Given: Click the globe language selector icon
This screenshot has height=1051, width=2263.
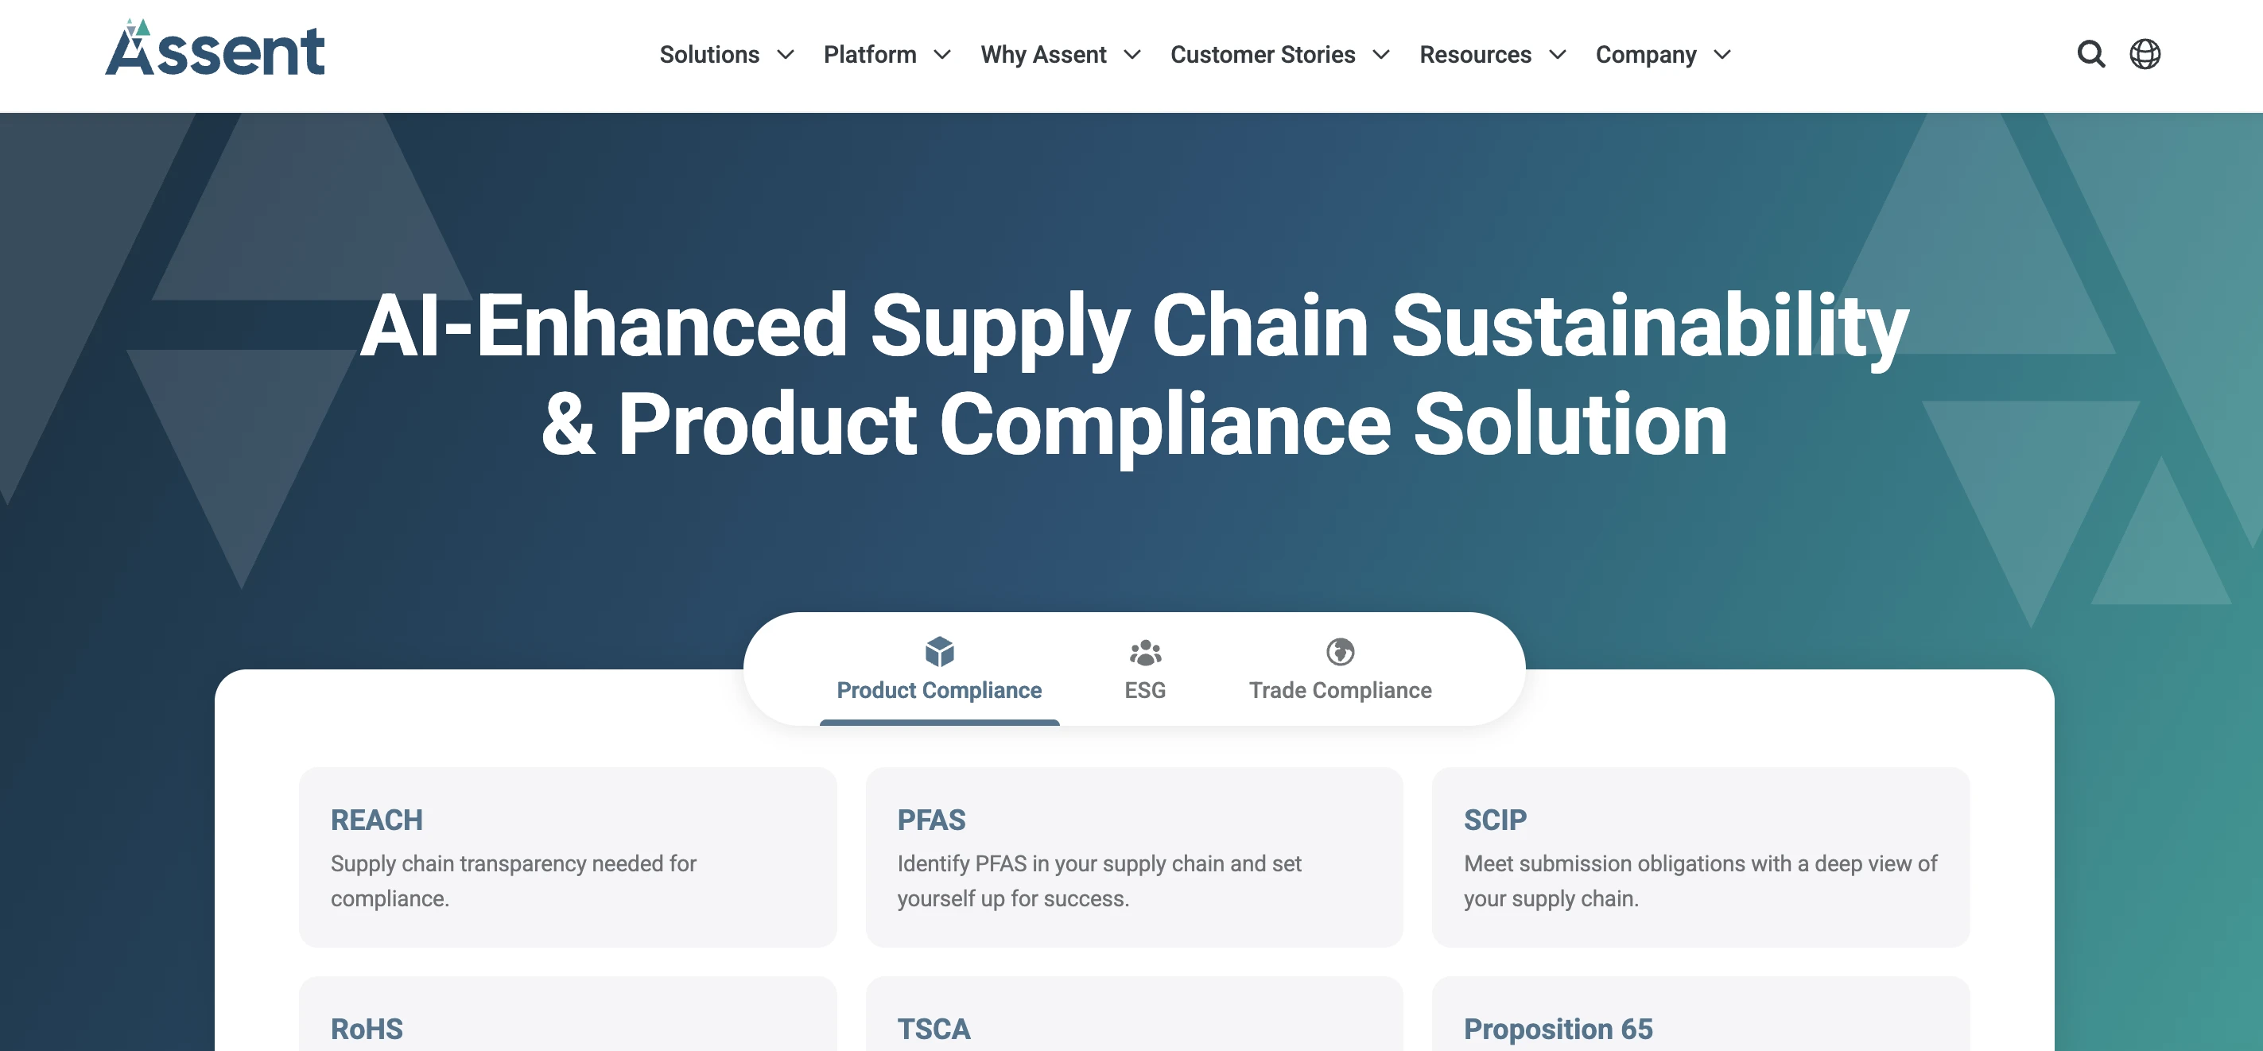Looking at the screenshot, I should (2145, 54).
